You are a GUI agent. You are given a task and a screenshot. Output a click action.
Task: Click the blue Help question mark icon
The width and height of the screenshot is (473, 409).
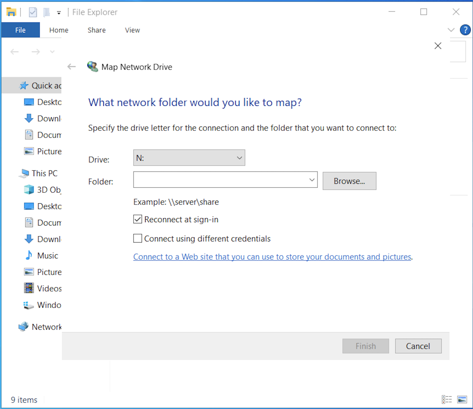(x=465, y=30)
